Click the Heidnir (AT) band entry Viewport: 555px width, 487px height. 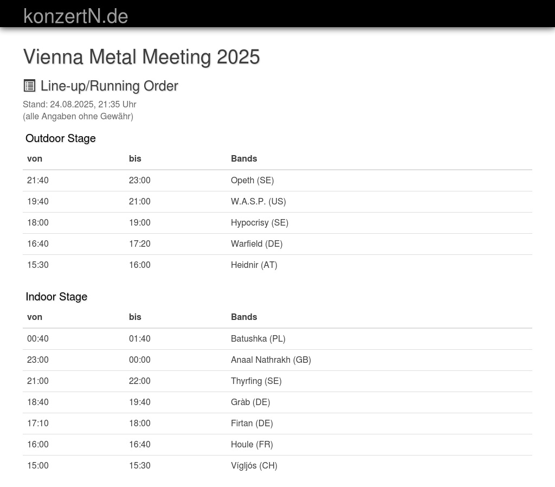[254, 265]
